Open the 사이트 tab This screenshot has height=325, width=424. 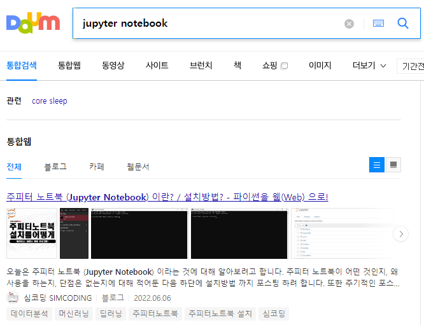157,66
